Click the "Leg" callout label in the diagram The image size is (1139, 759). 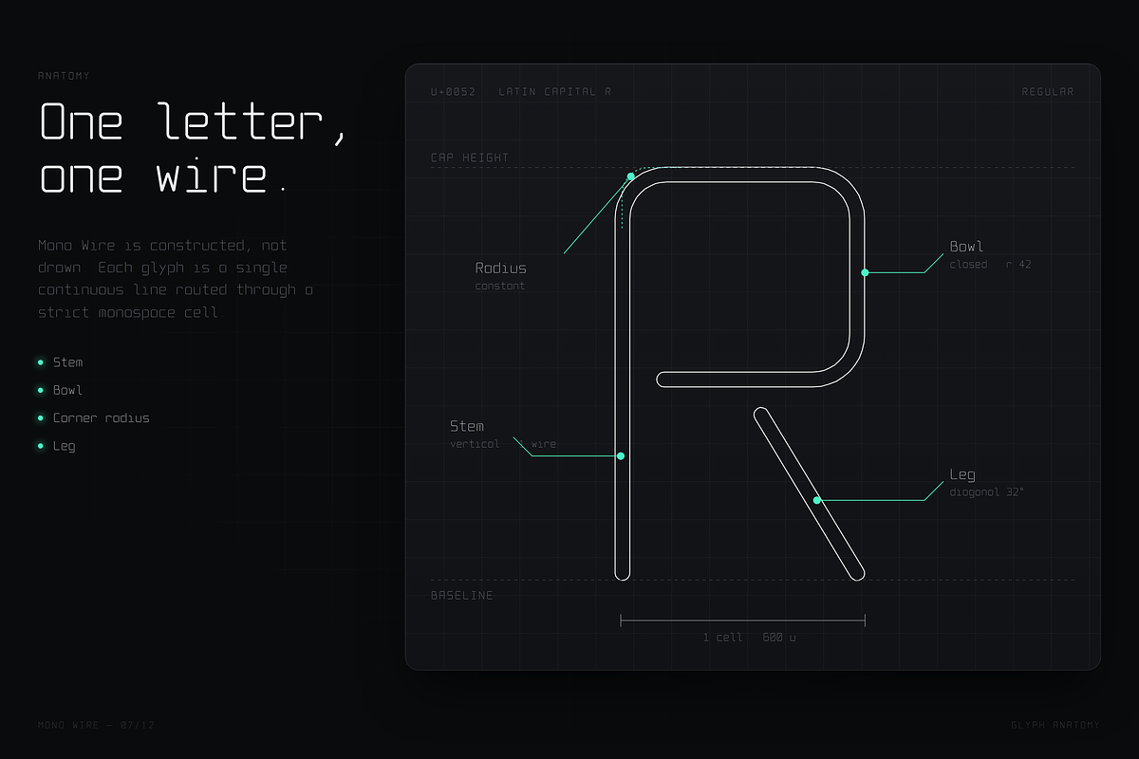(962, 474)
